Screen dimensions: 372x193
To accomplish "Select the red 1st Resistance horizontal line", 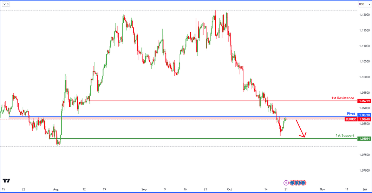I will [x=223, y=101].
